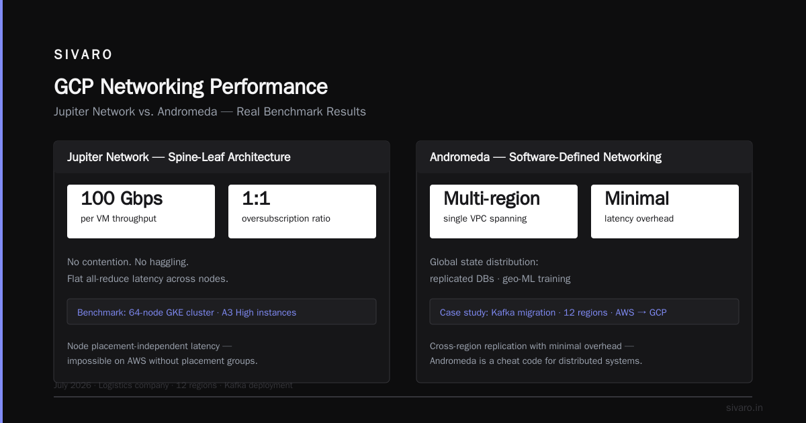Open 'Case study: Kafka migration' callout
The image size is (806, 423).
point(584,312)
